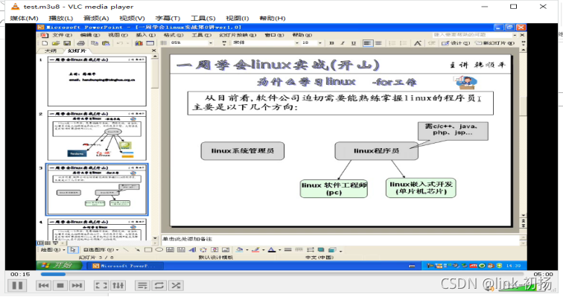The image size is (563, 297).
Task: Click the 设计 design button
Action: click(x=456, y=43)
